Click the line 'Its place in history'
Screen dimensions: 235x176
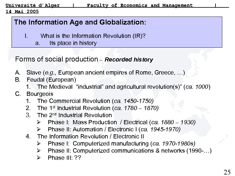click(x=73, y=43)
